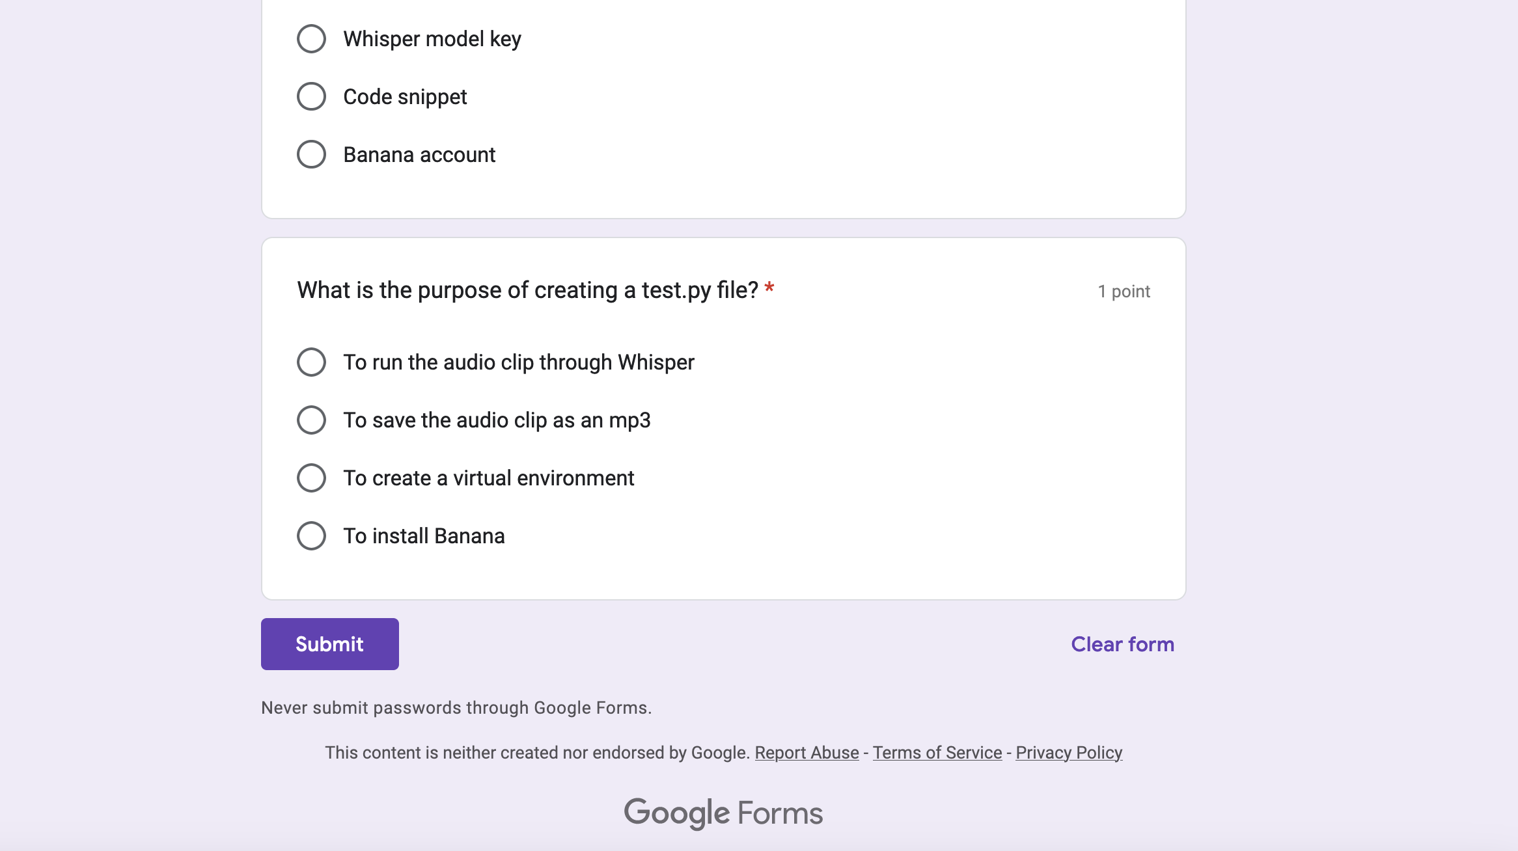
Task: Click 'To create a virtual environment' label text
Action: [x=488, y=478]
